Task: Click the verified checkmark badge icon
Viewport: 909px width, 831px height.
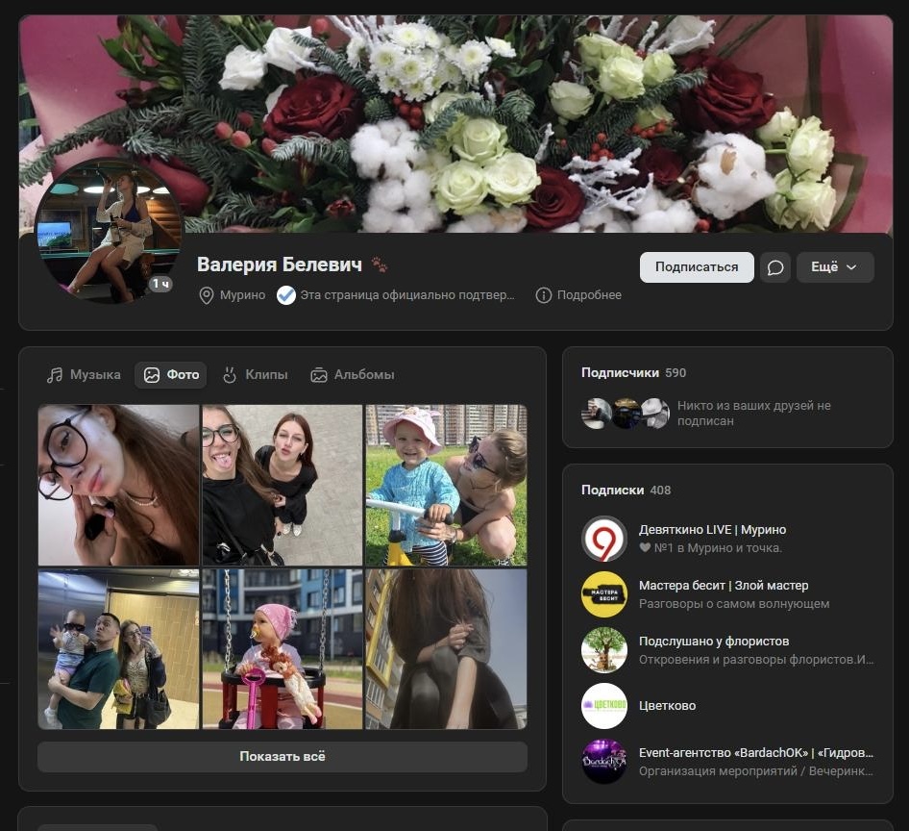Action: 285,295
